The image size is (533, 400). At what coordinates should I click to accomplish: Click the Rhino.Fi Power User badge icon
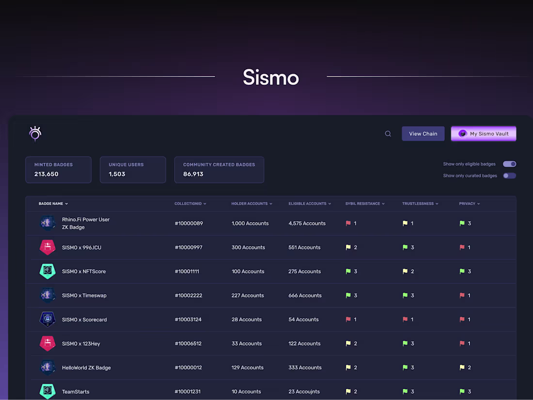coord(47,223)
